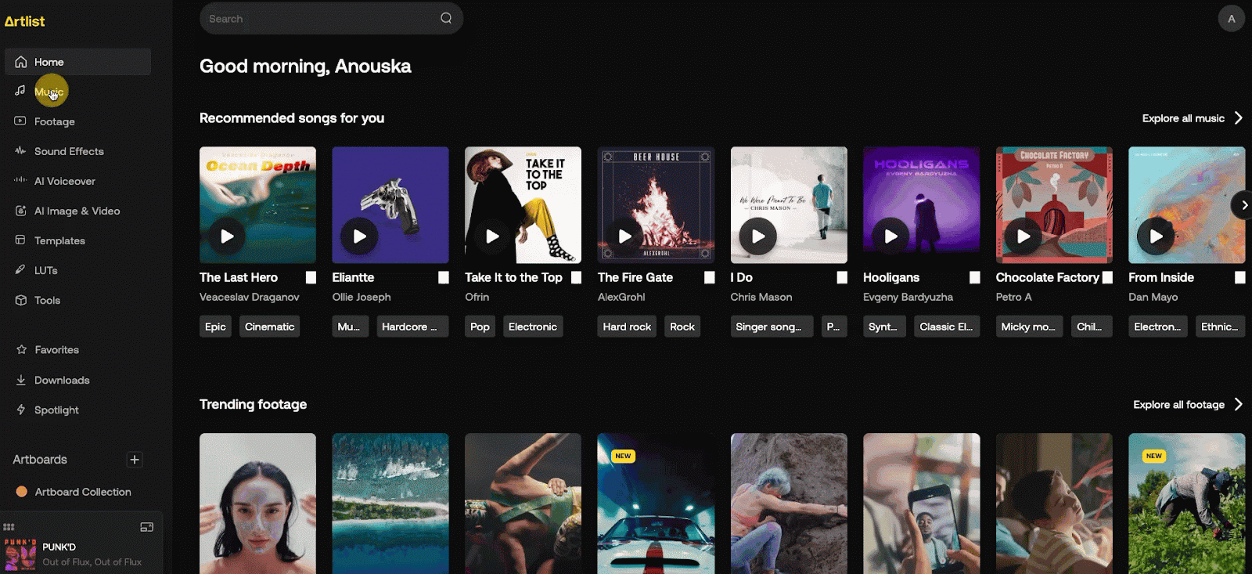Open the race car footage thumbnail
Viewport: 1252px width, 574px height.
coord(656,503)
